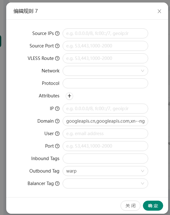Click the green 确定 confirm button
Viewport: 170px width, 215px height.
click(x=153, y=206)
